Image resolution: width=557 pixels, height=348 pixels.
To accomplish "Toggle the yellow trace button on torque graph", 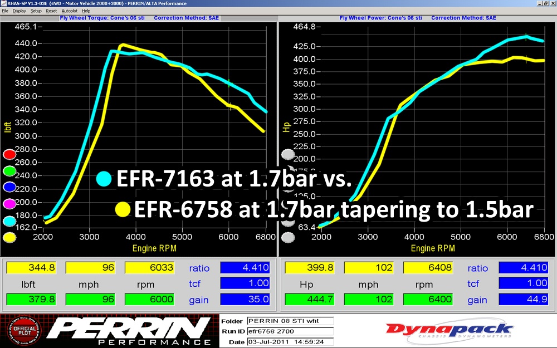I will tap(9, 238).
